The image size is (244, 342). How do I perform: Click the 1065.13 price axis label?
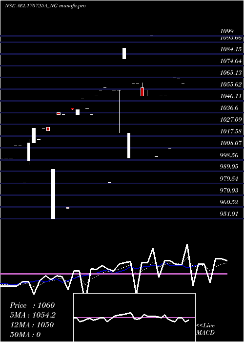tap(231, 73)
